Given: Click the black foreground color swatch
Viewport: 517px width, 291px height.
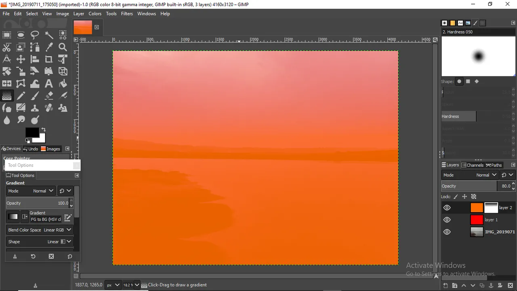Looking at the screenshot, I should [32, 132].
